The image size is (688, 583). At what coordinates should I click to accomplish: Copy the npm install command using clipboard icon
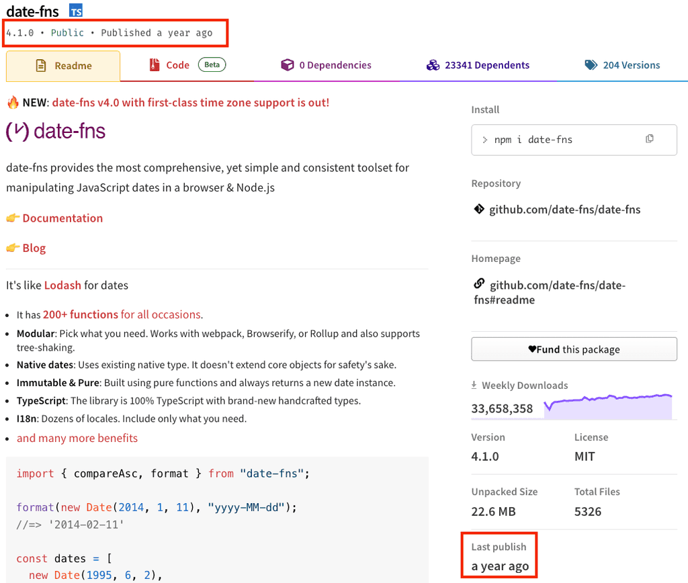point(649,138)
